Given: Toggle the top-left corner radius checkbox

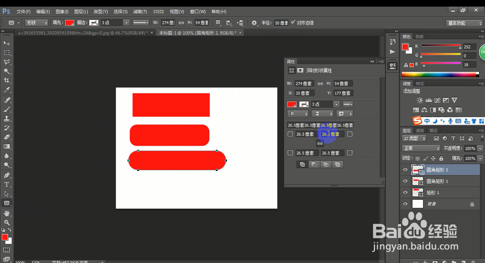Looking at the screenshot, I should pos(290,134).
